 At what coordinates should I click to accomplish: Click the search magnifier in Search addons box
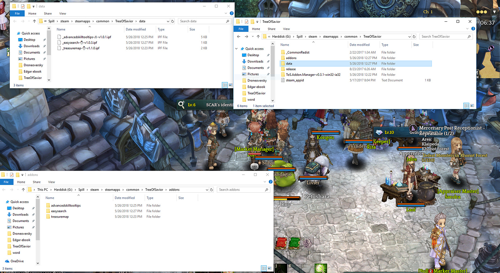267,190
